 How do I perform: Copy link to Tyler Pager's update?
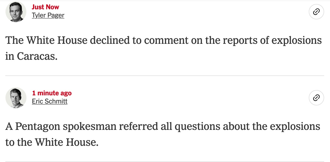[x=316, y=12]
